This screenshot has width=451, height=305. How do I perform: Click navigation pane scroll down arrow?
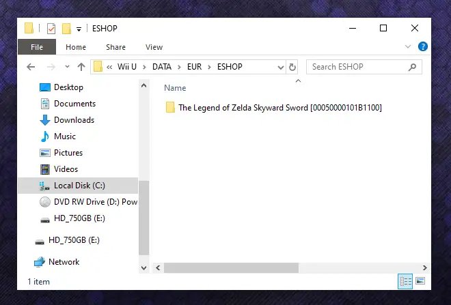tap(143, 268)
